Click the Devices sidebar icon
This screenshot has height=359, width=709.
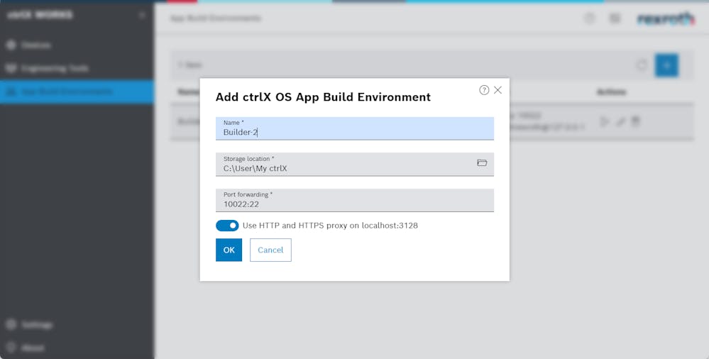click(11, 45)
